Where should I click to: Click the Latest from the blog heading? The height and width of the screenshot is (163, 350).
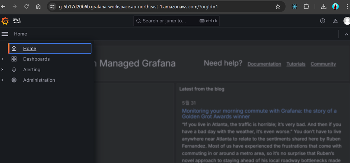(x=202, y=89)
